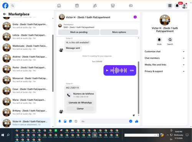Open the Reels video icon
Viewport: 192px width, 142px height.
point(77,6)
